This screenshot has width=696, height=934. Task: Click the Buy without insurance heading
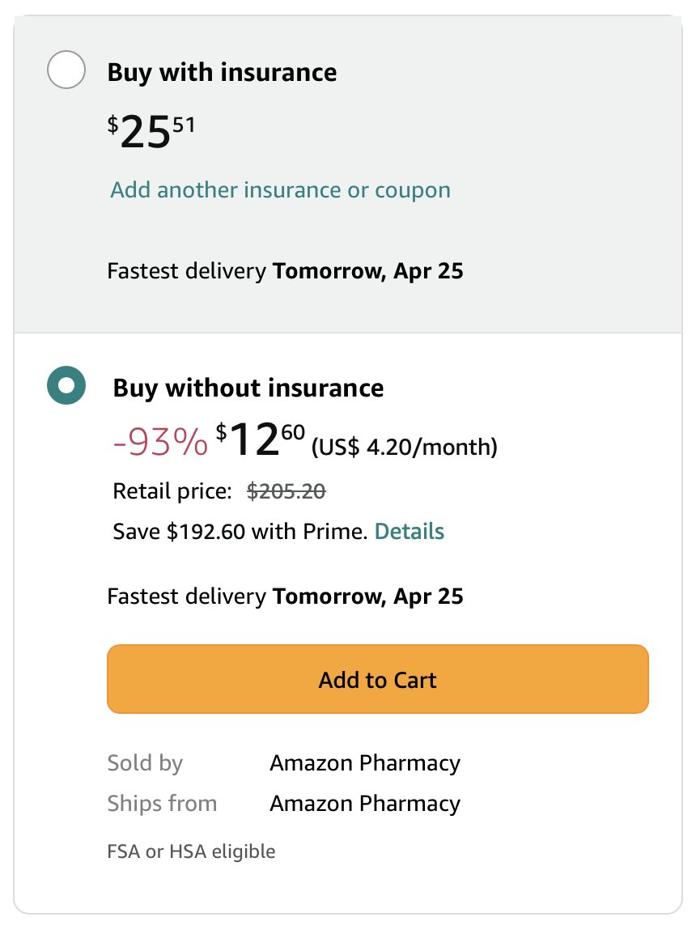(x=248, y=388)
